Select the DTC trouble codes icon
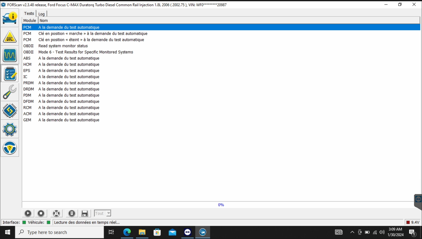The width and height of the screenshot is (422, 239). (x=10, y=37)
